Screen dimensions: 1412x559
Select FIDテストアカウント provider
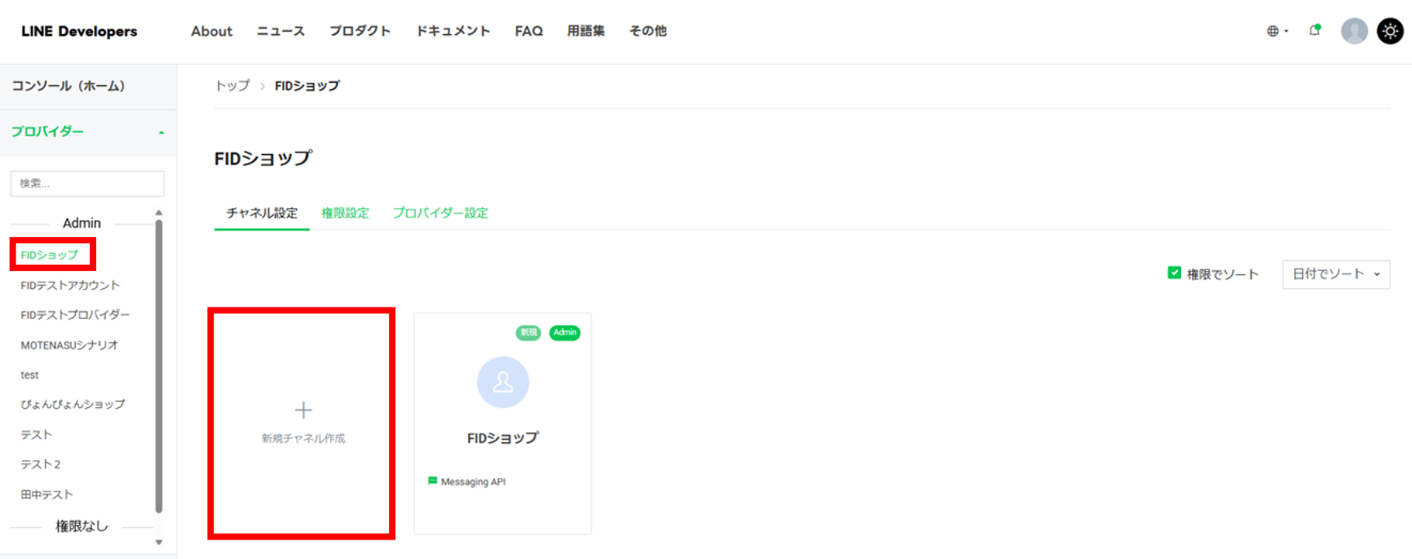coord(70,285)
